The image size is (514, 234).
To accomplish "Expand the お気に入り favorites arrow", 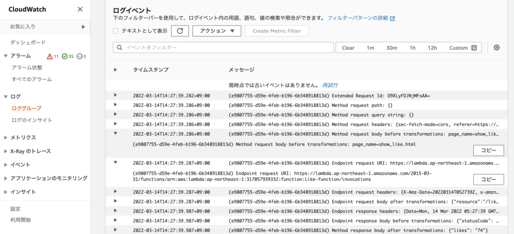I will coord(84,27).
